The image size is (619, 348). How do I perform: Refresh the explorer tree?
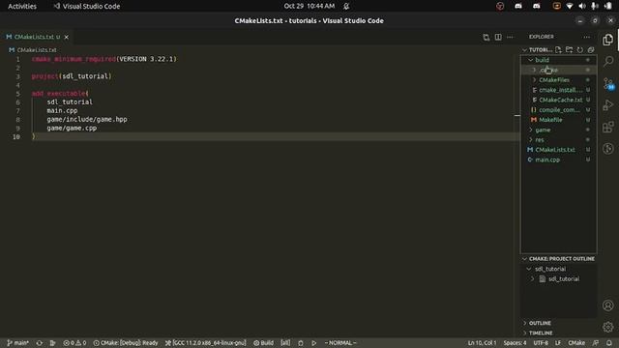[580, 49]
